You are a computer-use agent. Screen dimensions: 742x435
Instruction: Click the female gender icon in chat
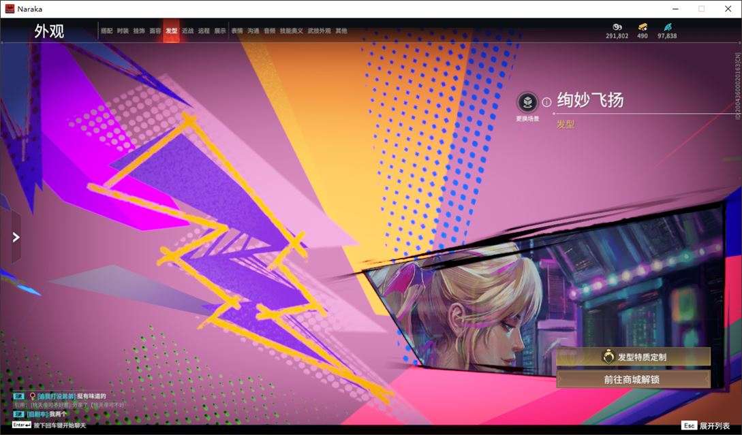[x=32, y=396]
